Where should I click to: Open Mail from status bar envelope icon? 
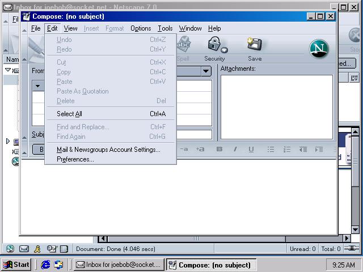tap(24, 249)
